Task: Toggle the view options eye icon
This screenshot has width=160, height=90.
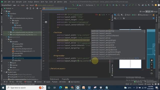Action: click(115, 18)
